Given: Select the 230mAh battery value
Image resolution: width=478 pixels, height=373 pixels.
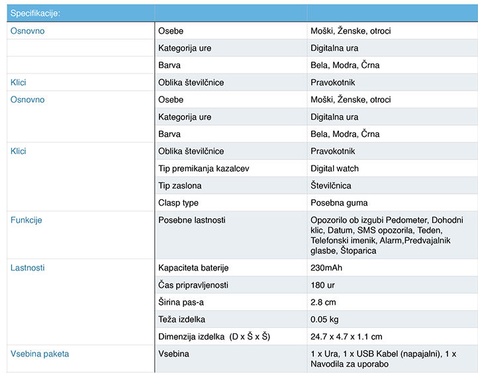Looking at the screenshot, I should [x=326, y=268].
